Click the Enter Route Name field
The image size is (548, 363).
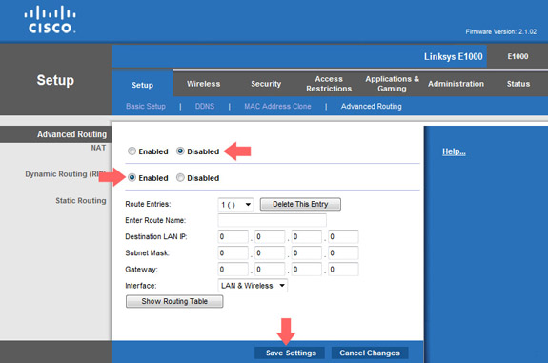pyautogui.click(x=272, y=220)
